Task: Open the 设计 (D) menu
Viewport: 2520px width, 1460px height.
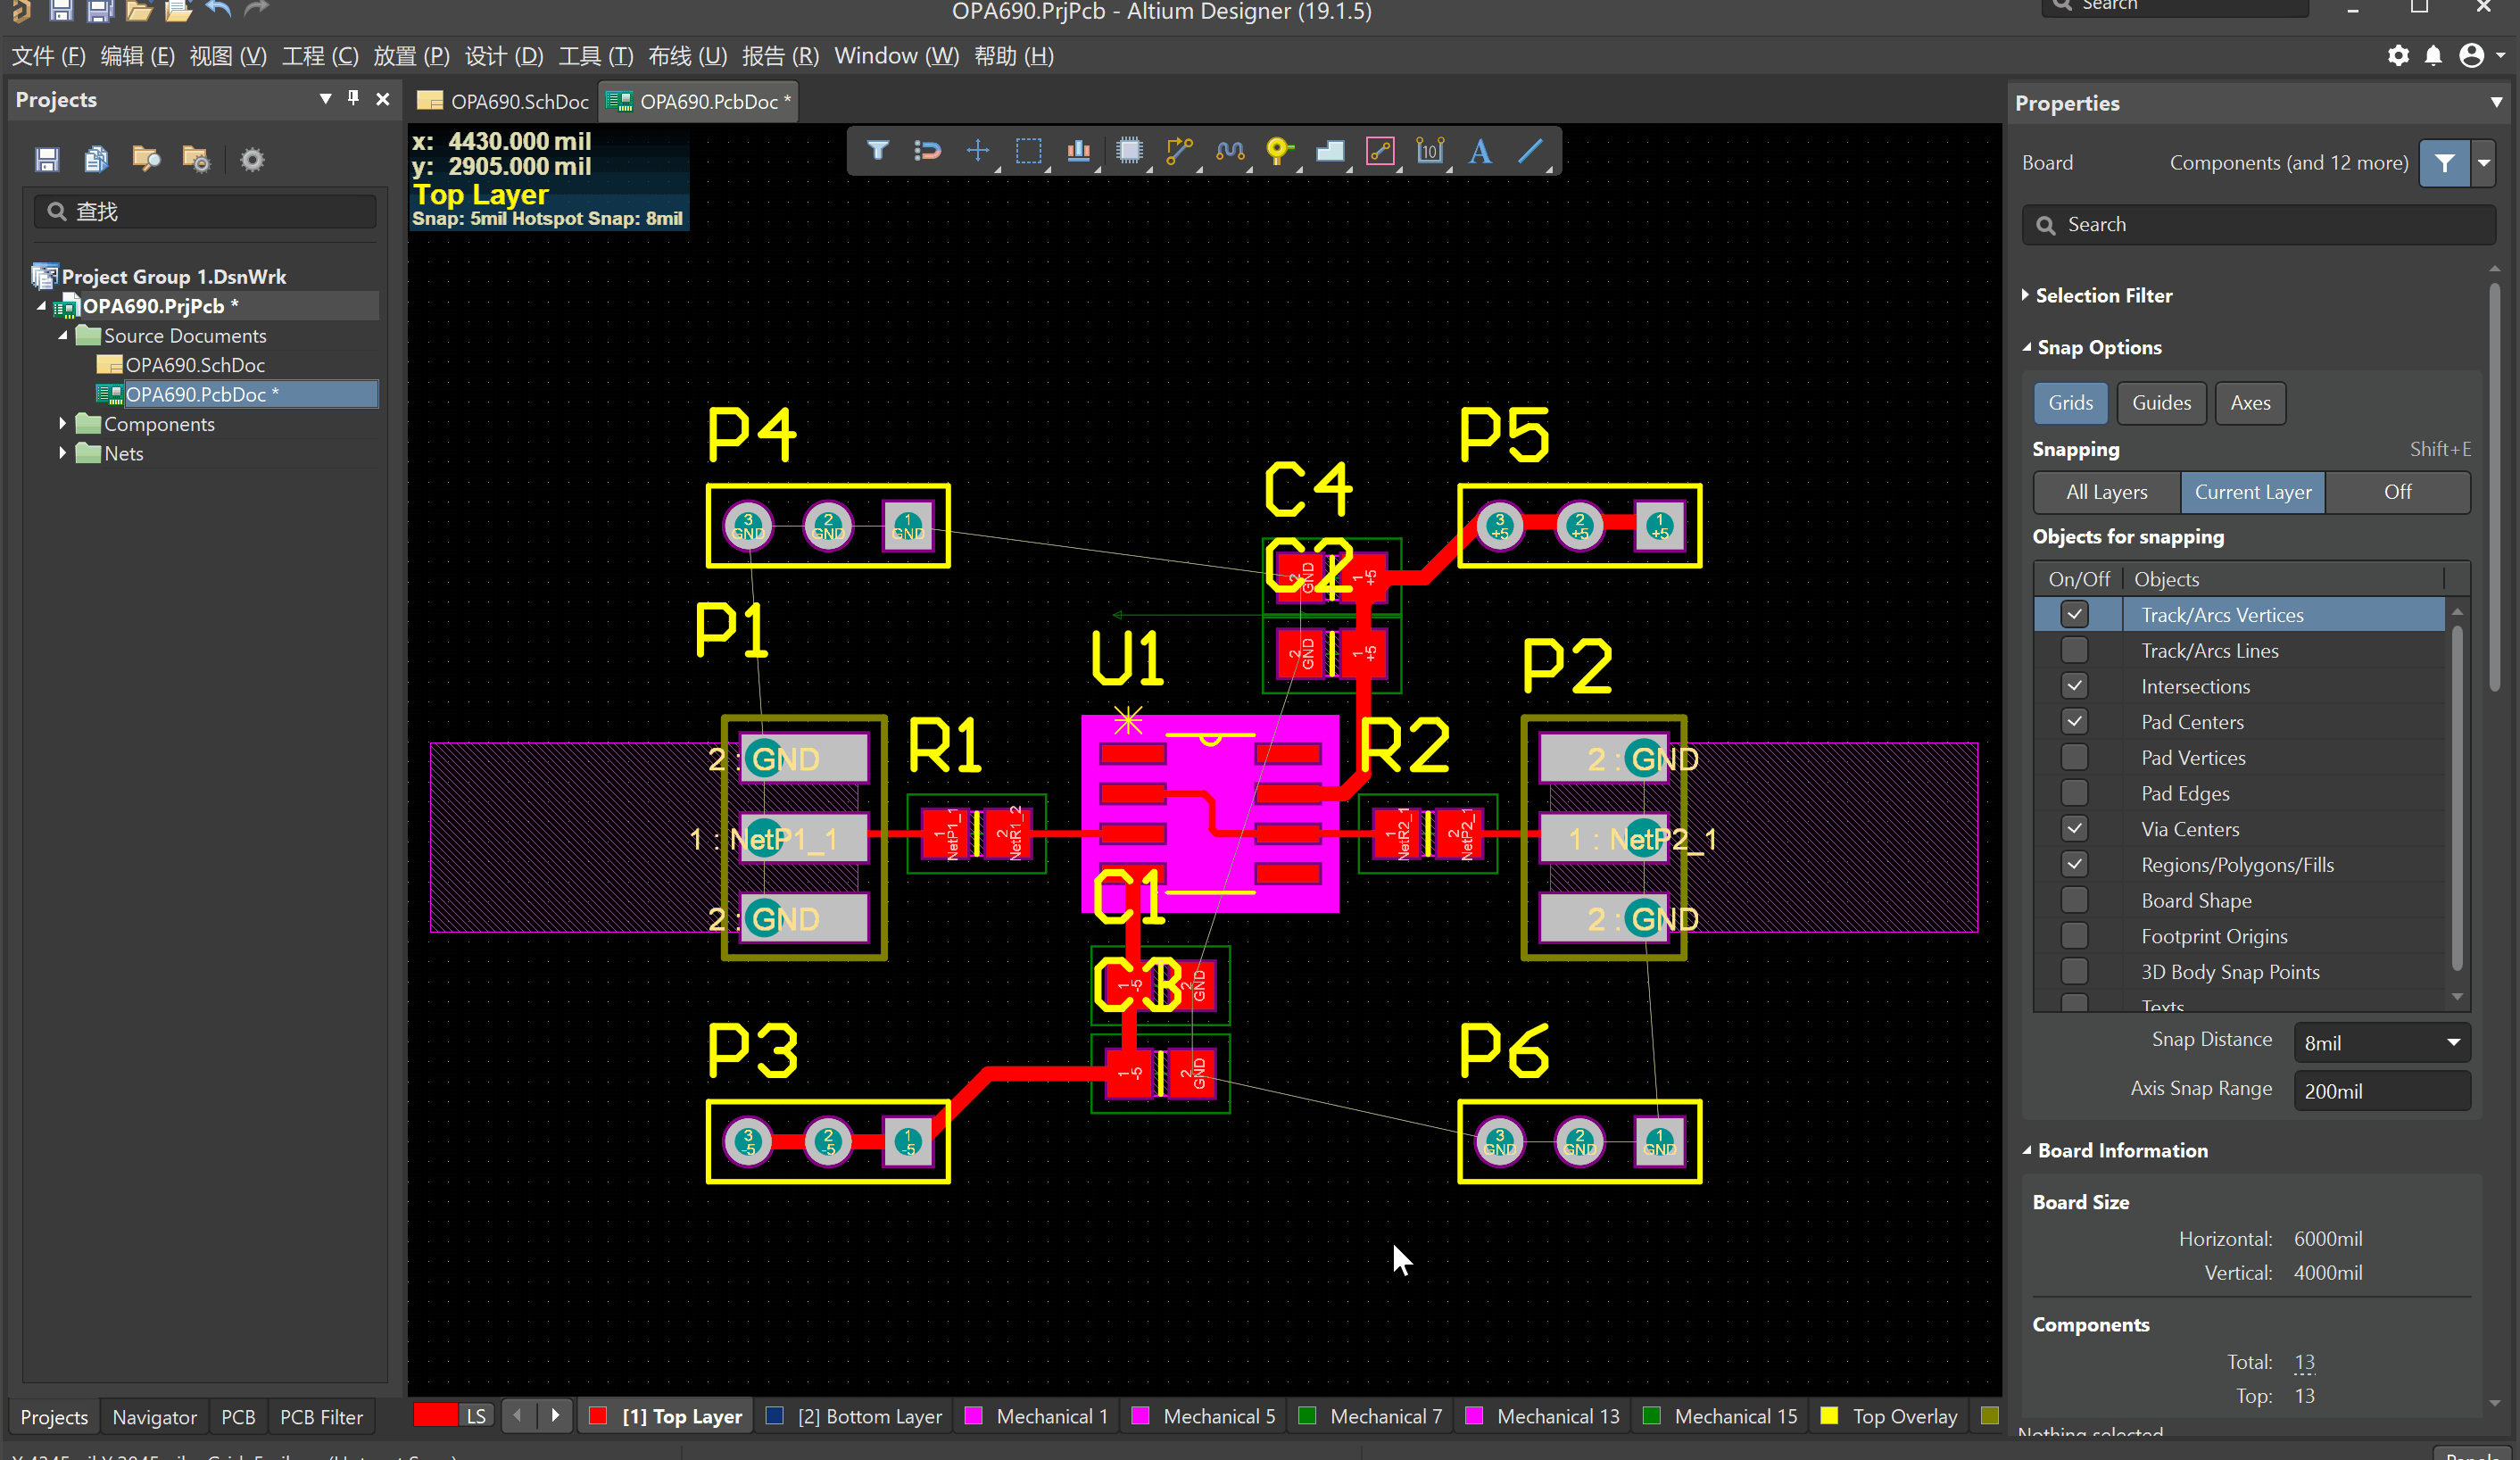Action: 504,56
